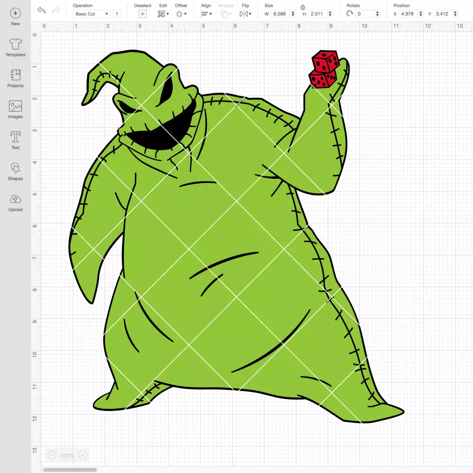Screen dimensions: 473x473
Task: Select the red dice on canvas
Action: point(324,70)
